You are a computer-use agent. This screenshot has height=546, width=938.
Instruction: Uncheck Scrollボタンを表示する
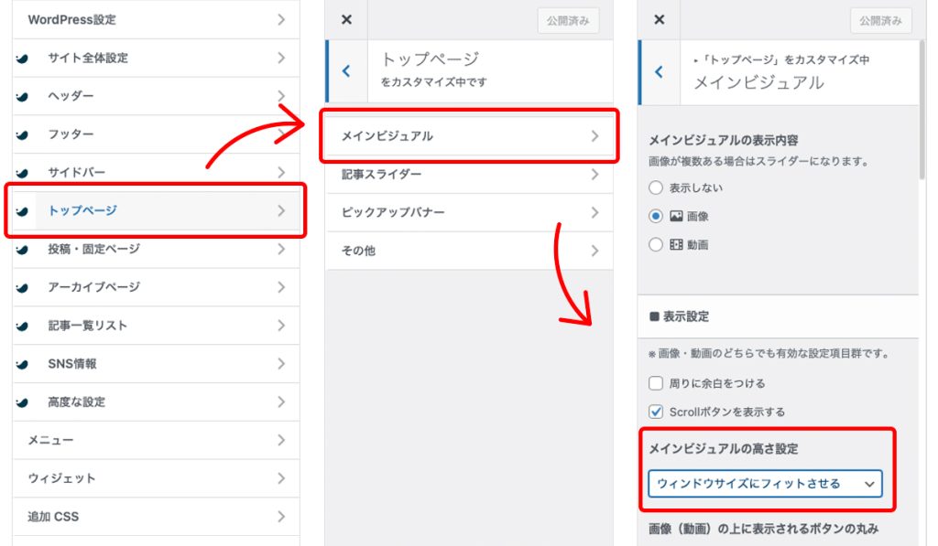pos(657,412)
